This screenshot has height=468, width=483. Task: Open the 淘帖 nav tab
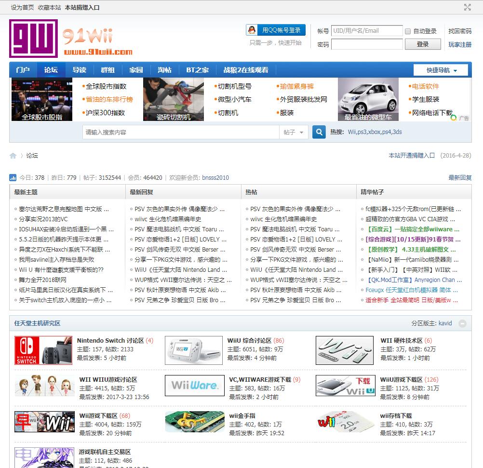pyautogui.click(x=164, y=70)
